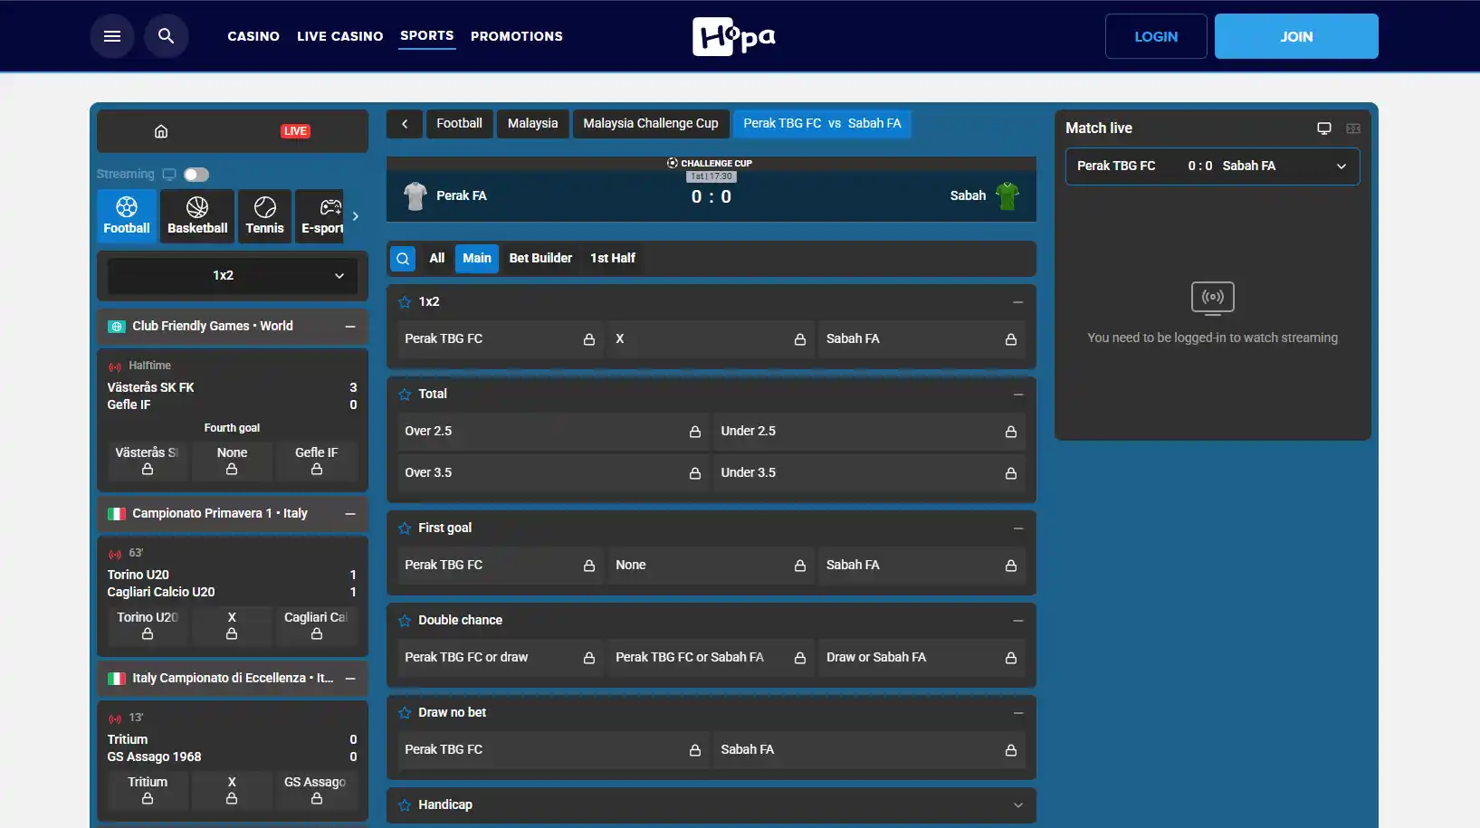Favorite the Handicap market star

click(x=405, y=805)
